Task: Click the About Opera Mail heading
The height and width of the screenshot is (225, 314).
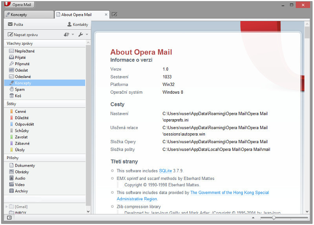Action: (x=141, y=52)
